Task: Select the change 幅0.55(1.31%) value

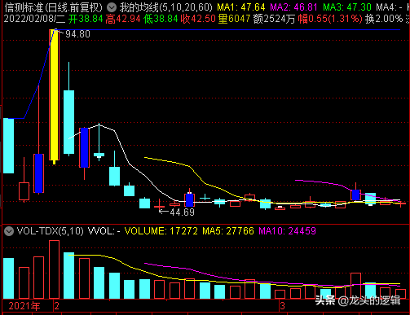Action: (330, 19)
